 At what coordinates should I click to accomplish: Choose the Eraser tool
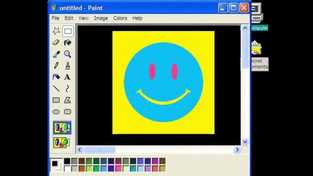[x=56, y=43]
